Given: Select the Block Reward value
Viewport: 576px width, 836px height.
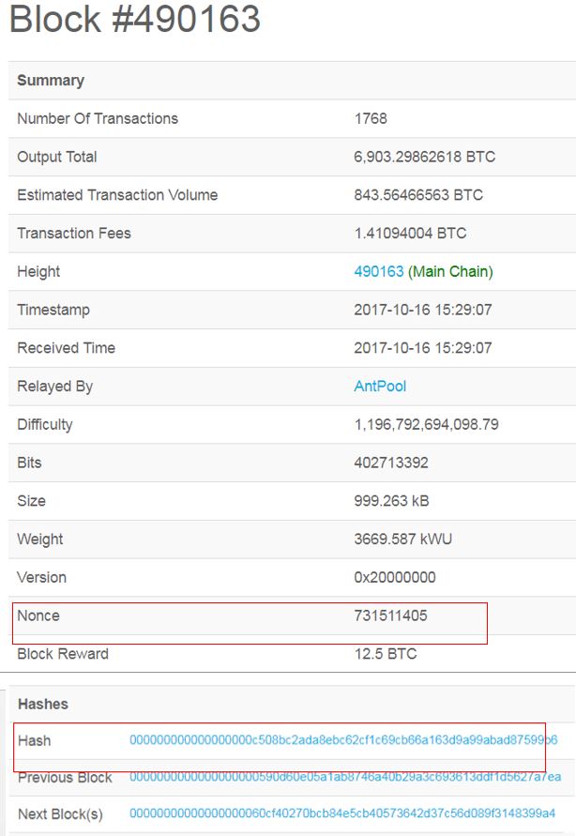Looking at the screenshot, I should pyautogui.click(x=380, y=654).
